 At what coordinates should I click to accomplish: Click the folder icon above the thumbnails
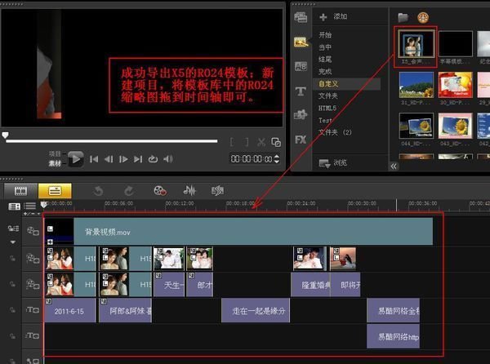[x=403, y=17]
